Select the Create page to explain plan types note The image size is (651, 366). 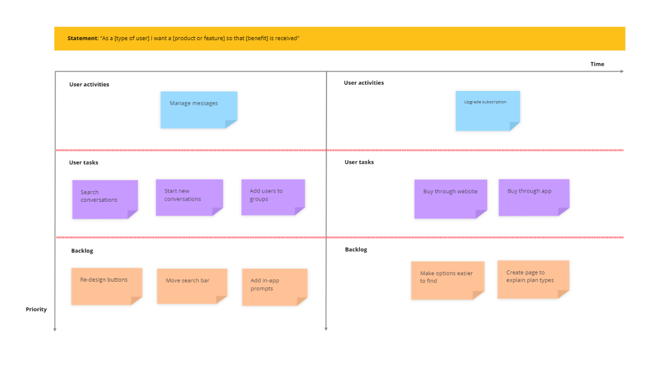(534, 280)
